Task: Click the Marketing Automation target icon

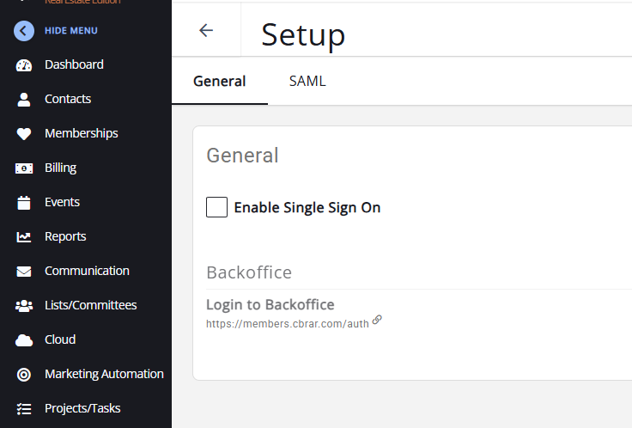Action: coord(24,374)
